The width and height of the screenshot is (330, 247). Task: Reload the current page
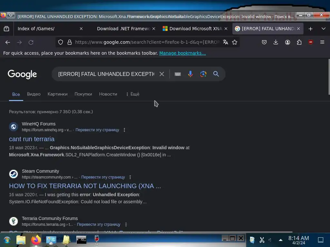pyautogui.click(x=31, y=42)
